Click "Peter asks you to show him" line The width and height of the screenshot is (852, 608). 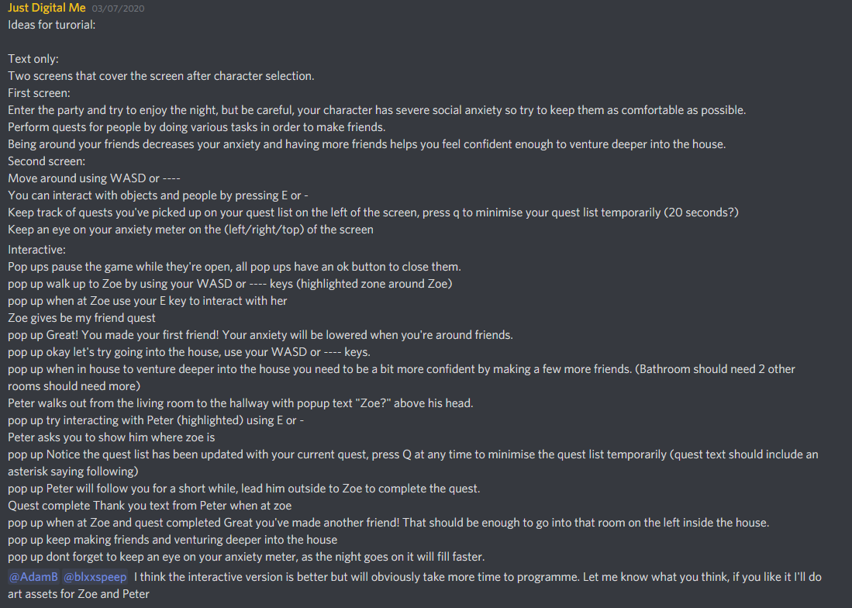tap(112, 437)
